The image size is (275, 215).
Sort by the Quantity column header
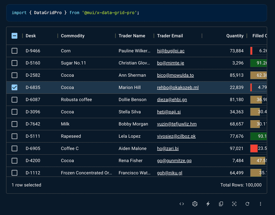235,36
